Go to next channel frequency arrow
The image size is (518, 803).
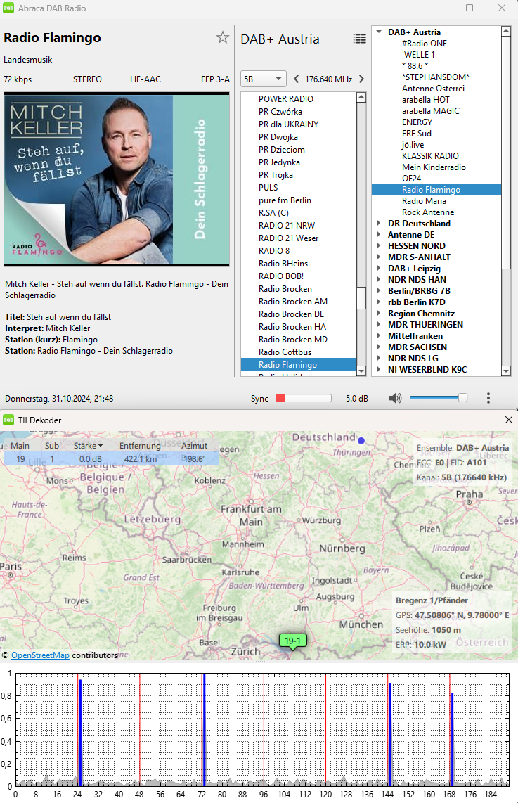point(361,79)
